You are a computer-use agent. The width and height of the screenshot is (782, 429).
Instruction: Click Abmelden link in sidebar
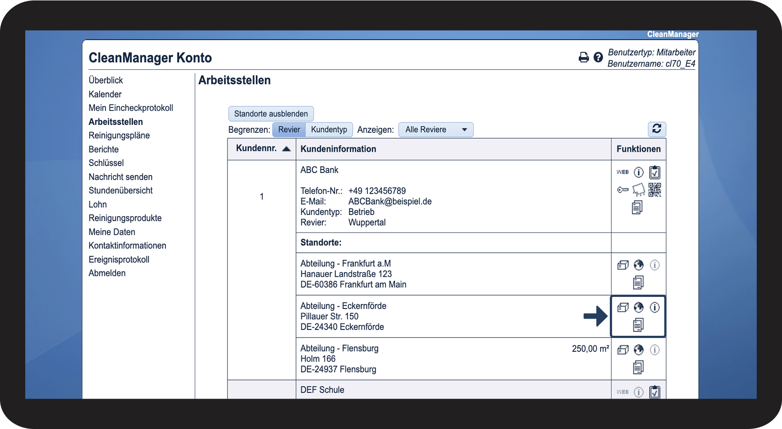coord(107,273)
